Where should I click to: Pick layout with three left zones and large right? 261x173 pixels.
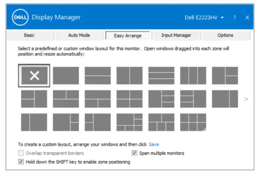(x=193, y=99)
